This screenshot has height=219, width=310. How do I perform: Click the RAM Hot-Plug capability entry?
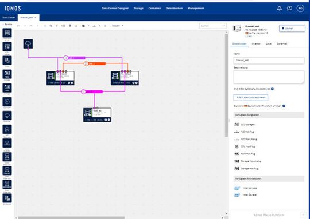tap(245, 154)
